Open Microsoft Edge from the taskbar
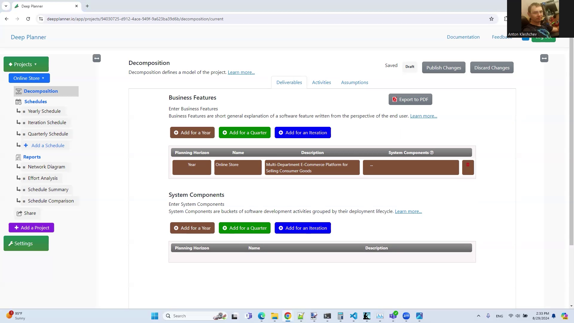Image resolution: width=574 pixels, height=323 pixels. point(261,316)
